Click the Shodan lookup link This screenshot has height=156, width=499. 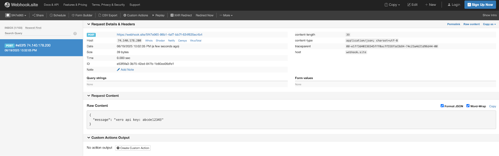(x=160, y=41)
